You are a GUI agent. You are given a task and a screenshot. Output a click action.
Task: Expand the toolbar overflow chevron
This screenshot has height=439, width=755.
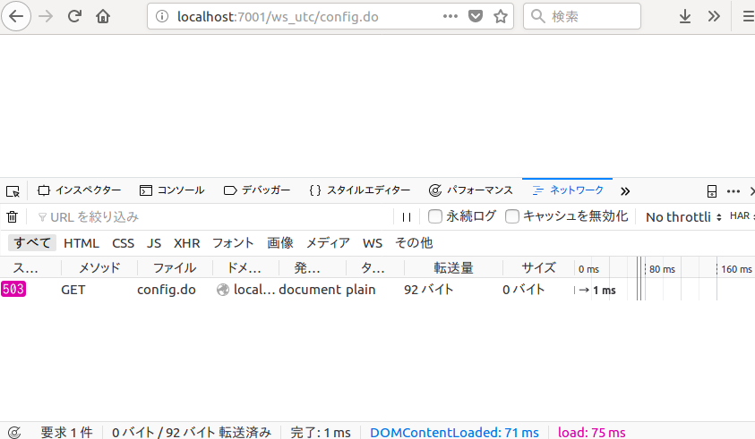point(714,16)
